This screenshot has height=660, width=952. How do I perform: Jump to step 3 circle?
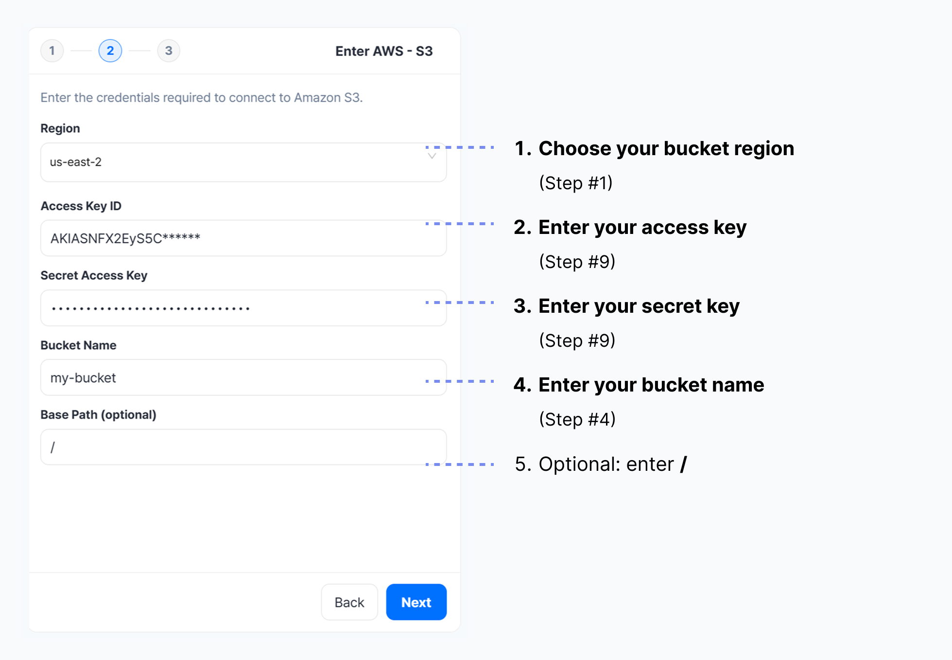coord(169,51)
